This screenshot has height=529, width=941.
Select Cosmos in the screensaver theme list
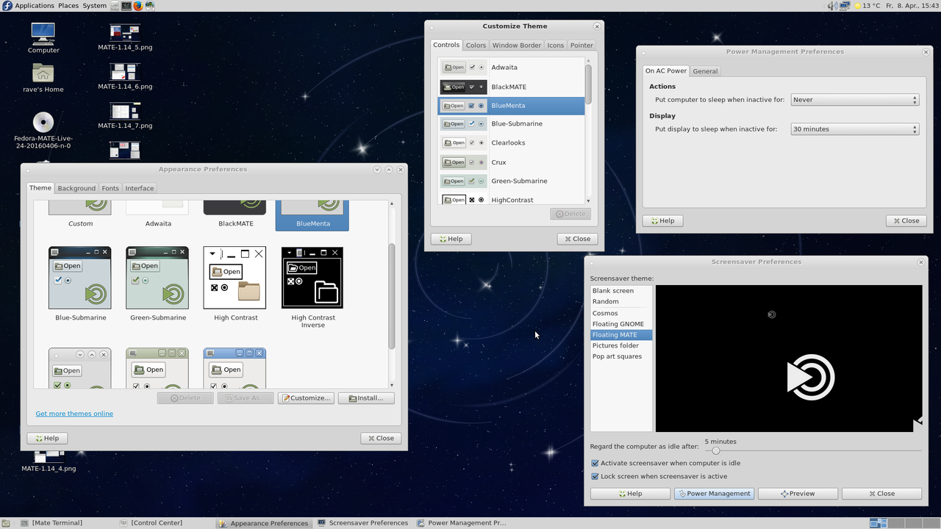click(x=604, y=312)
